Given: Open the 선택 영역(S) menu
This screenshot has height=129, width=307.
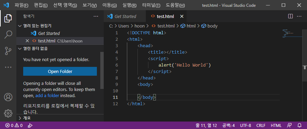Looking at the screenshot, I should coord(65,5).
